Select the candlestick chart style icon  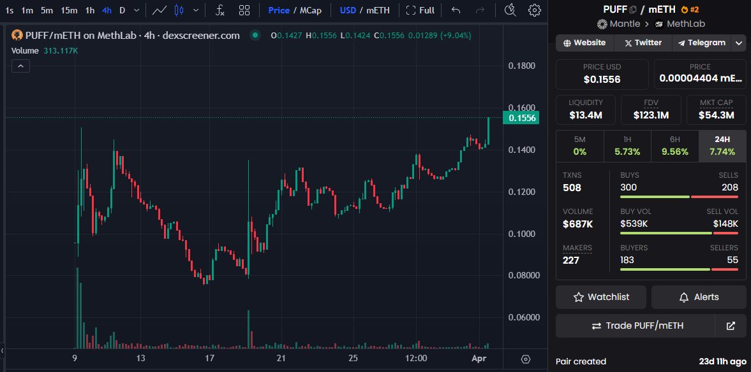pos(179,10)
